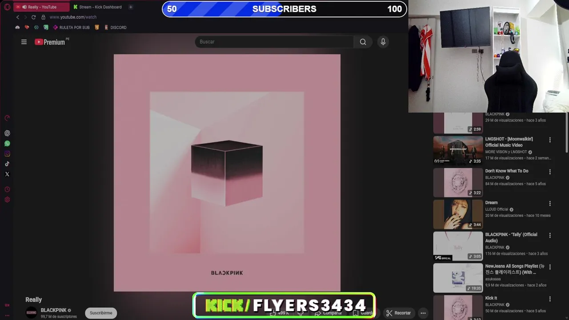Open BLACKPINK channel name link
The image size is (569, 320).
point(53,310)
